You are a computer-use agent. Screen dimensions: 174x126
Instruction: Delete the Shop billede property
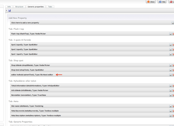(x=173, y=66)
